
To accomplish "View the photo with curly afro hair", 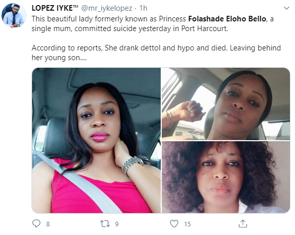I will (x=226, y=177).
